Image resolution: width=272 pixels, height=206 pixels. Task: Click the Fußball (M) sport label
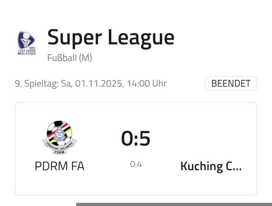pos(69,58)
